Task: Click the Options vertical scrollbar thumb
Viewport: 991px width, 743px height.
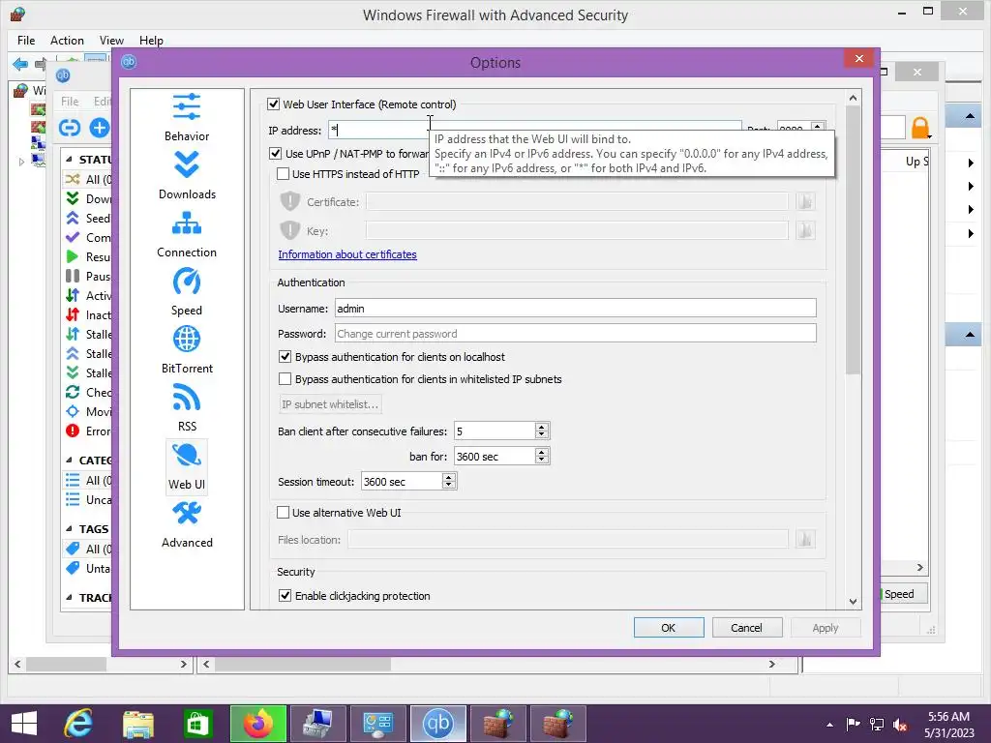Action: click(x=853, y=240)
